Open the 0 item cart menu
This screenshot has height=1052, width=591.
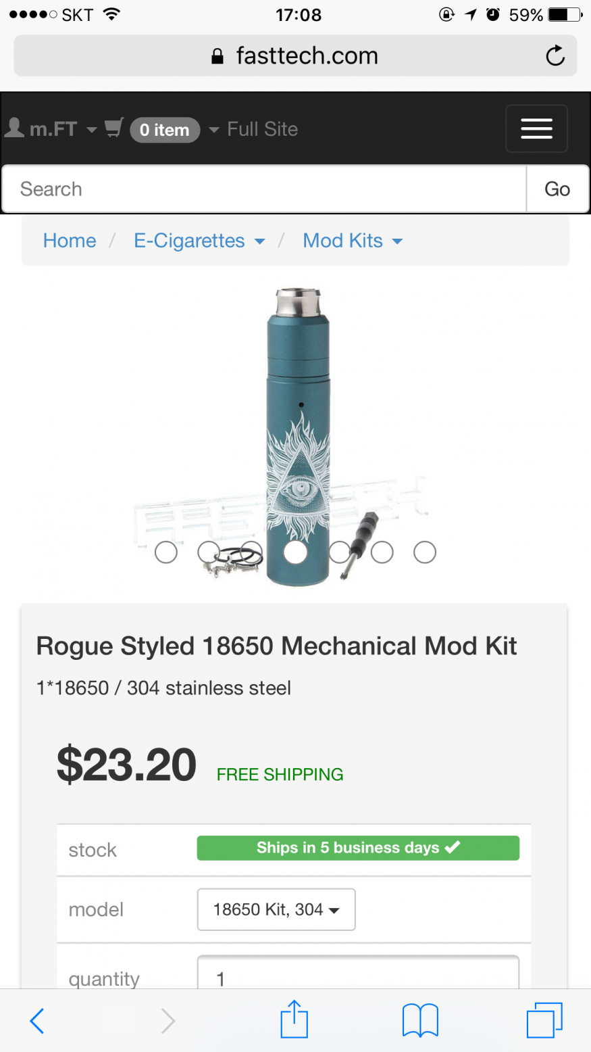click(x=165, y=130)
